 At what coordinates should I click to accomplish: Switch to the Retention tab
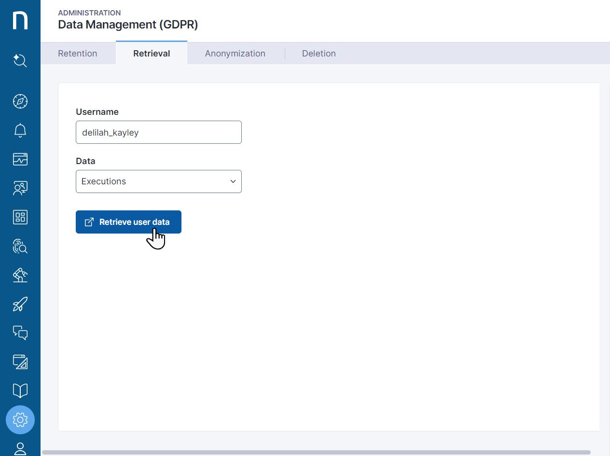[78, 54]
